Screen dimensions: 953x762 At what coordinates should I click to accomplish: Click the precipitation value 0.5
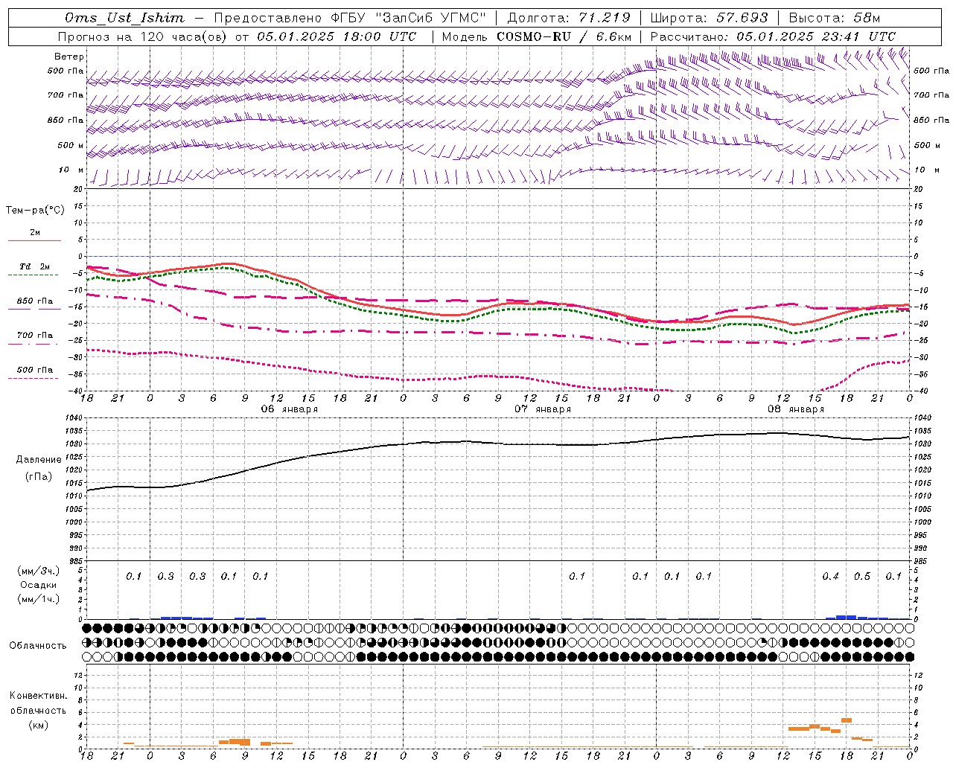pos(862,577)
